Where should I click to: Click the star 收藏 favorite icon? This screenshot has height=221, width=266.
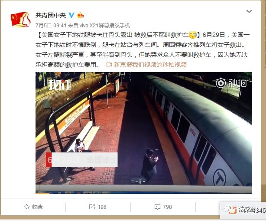(x=26, y=207)
